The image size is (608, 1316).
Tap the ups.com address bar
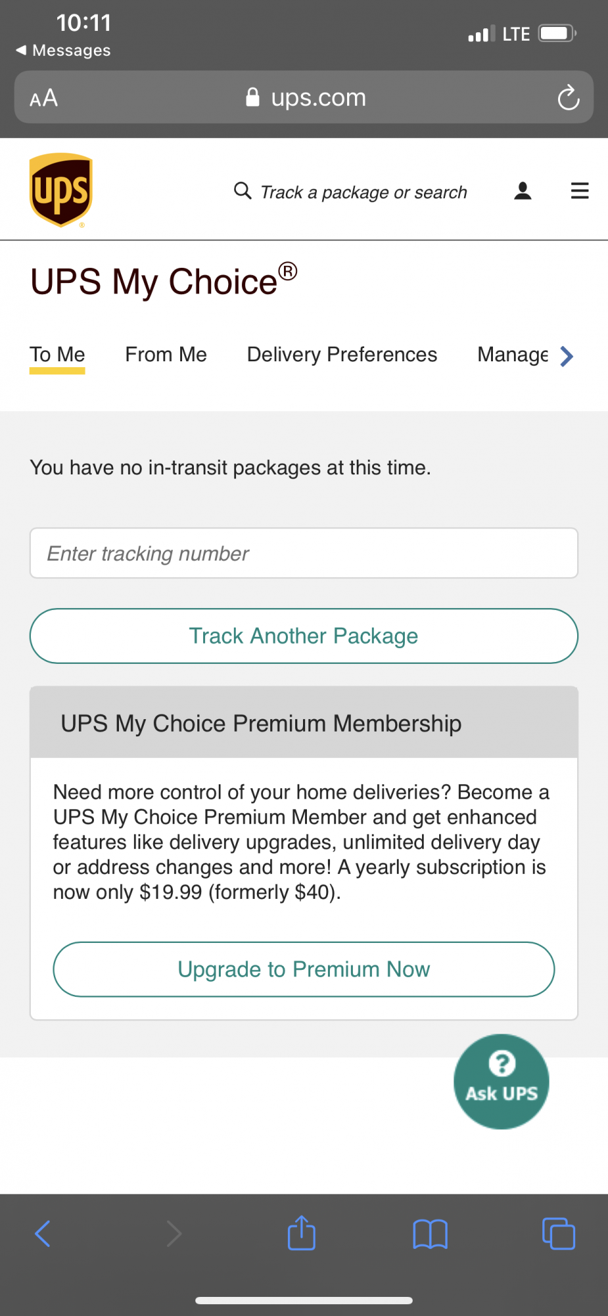(306, 98)
